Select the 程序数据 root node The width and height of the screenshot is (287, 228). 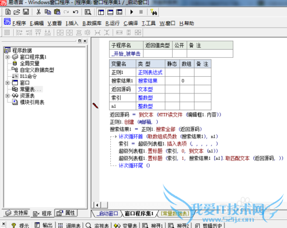click(22, 50)
